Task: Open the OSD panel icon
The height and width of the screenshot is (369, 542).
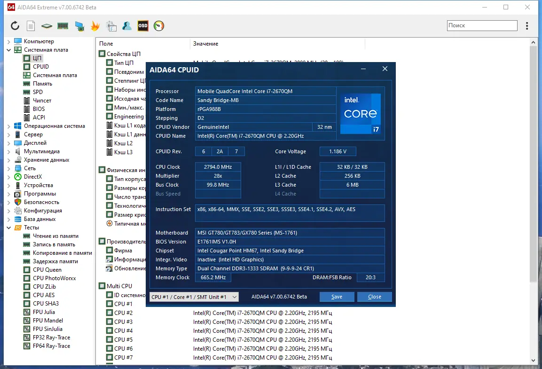Action: pos(143,25)
